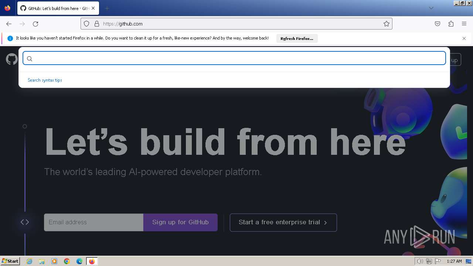Click the forward navigation arrow

coord(22,24)
